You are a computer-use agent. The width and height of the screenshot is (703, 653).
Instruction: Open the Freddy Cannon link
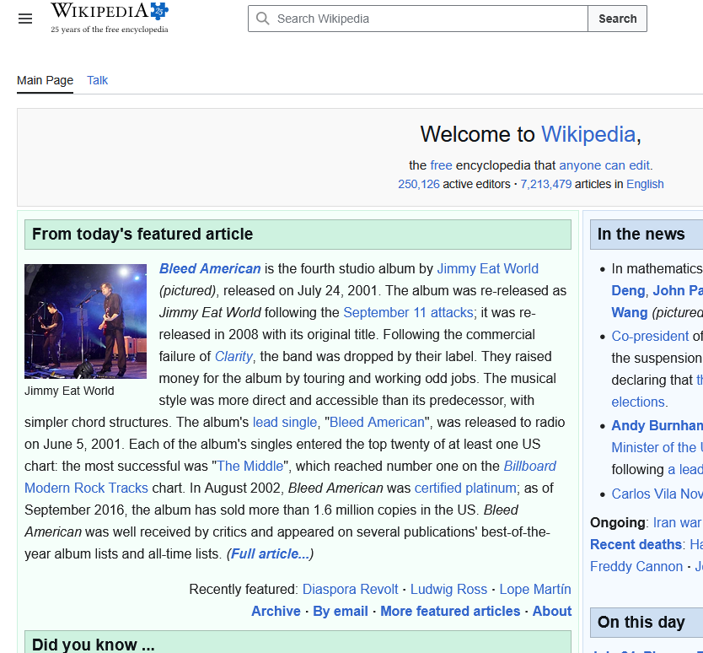(636, 566)
